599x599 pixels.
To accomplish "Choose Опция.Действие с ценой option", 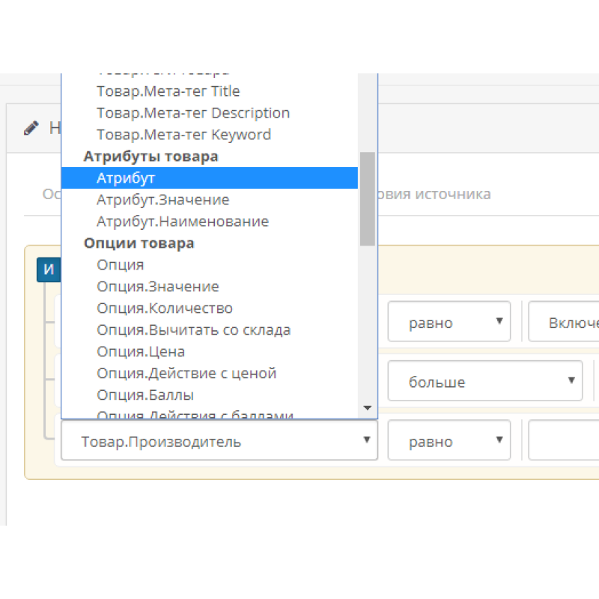I will 186,373.
